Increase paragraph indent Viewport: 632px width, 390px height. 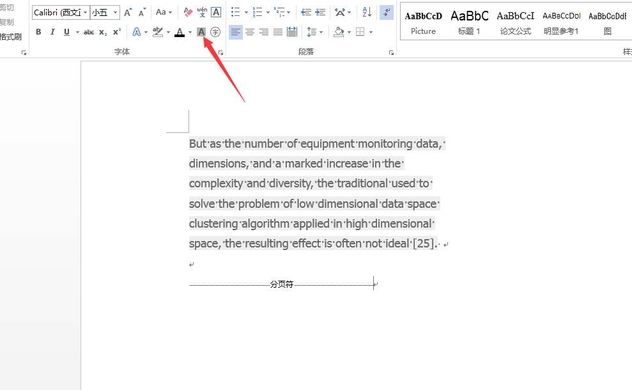(320, 13)
